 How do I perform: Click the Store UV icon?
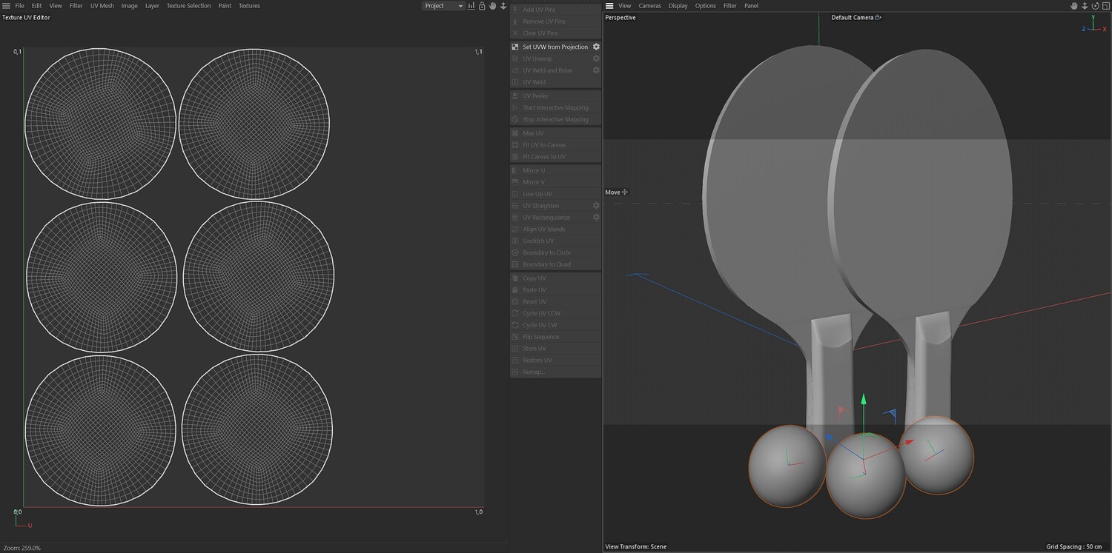coord(515,349)
